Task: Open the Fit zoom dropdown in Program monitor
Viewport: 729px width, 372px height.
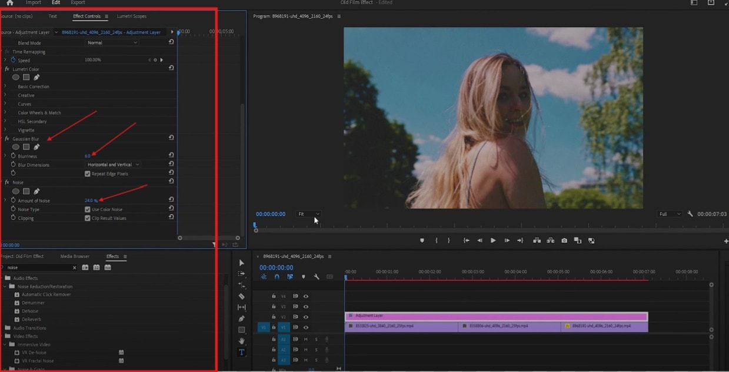Action: click(308, 214)
